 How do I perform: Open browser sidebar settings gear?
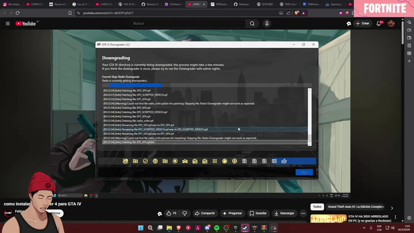(x=409, y=218)
